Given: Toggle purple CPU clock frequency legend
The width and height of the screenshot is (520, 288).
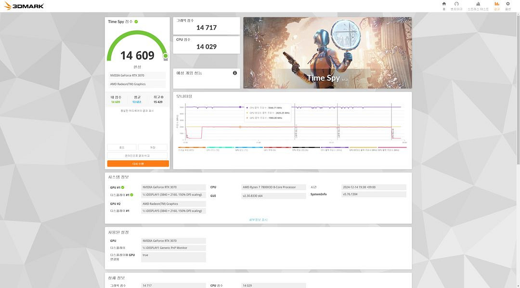Looking at the screenshot, I should point(334,149).
